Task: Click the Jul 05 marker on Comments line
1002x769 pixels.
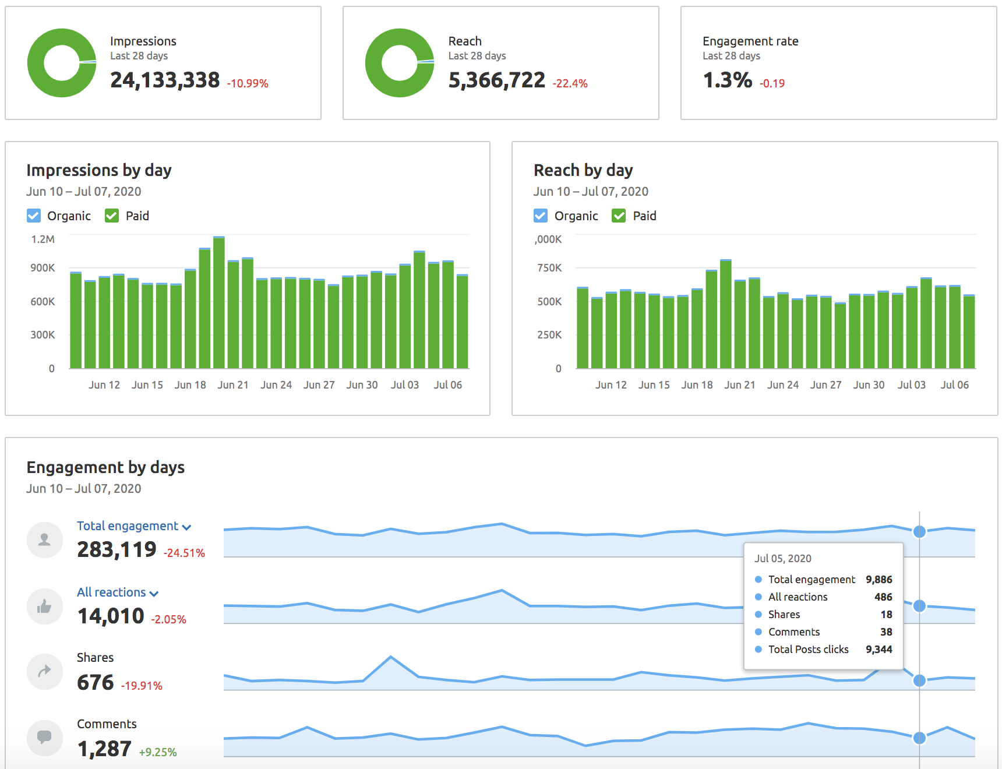Action: click(919, 738)
